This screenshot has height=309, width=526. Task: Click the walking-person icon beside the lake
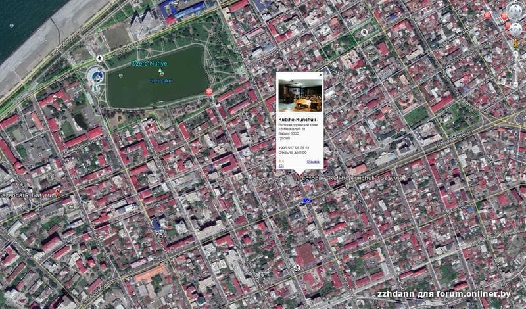(99, 59)
